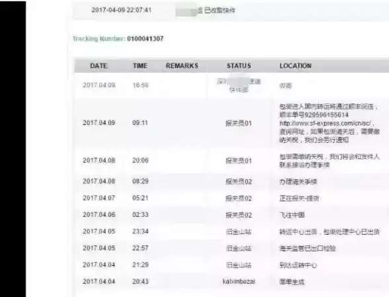Click the LOCATION column header
The image size is (389, 297).
coord(296,65)
